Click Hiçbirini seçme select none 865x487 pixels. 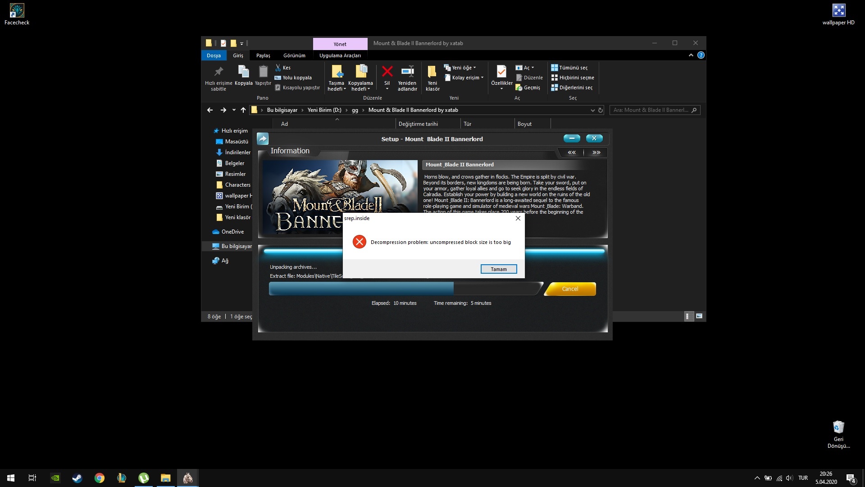(x=573, y=78)
